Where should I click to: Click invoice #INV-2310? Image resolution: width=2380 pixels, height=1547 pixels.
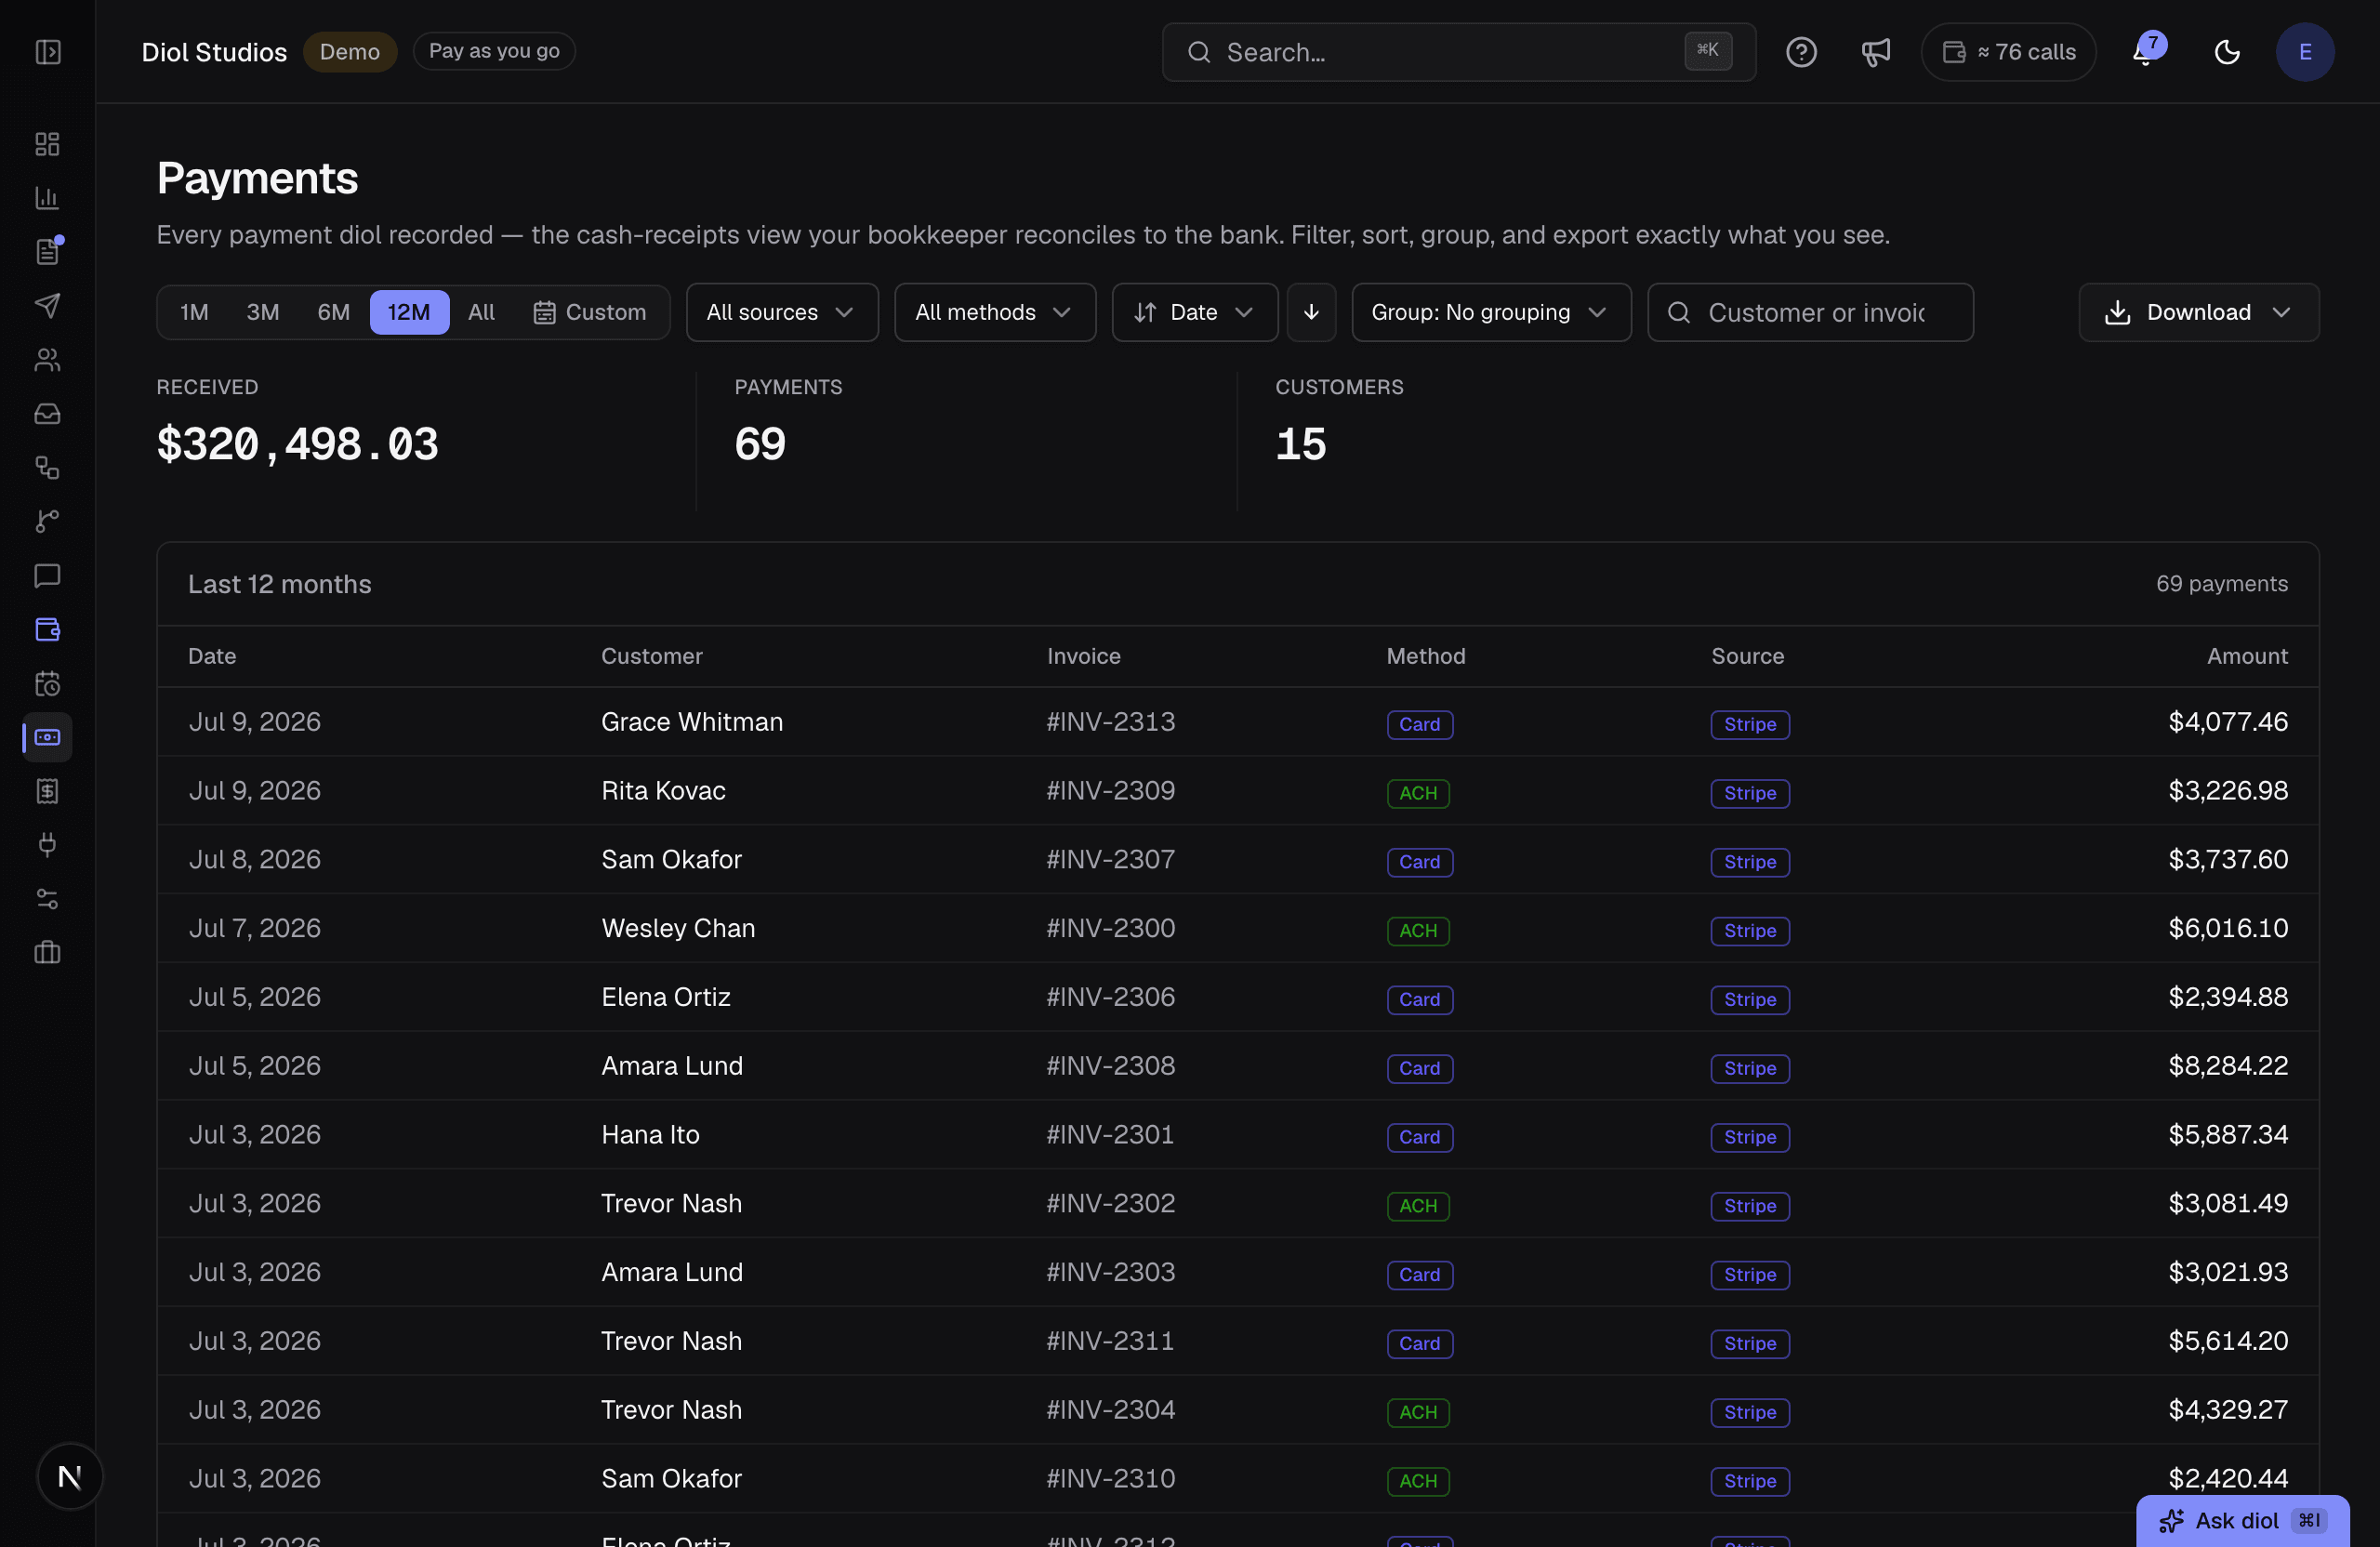[x=1110, y=1478]
